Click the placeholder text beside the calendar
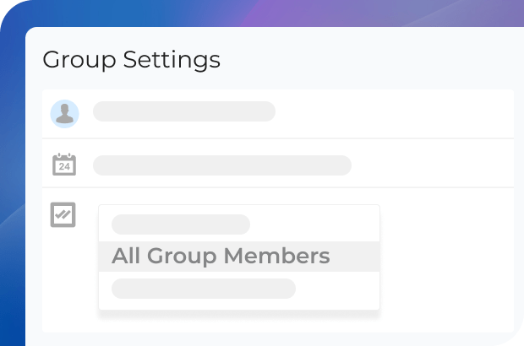The width and height of the screenshot is (524, 346). pos(221,165)
